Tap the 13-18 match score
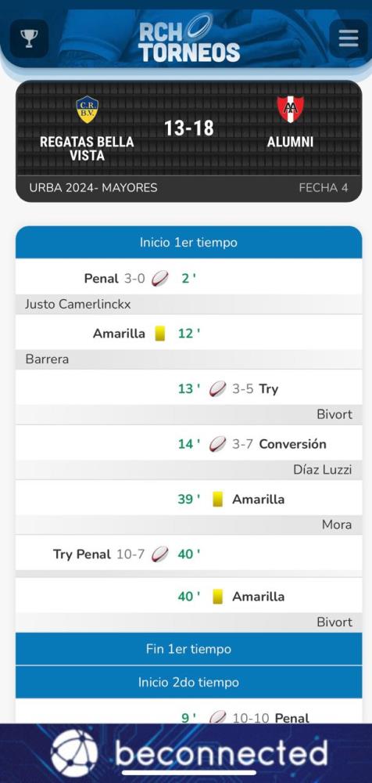Image resolution: width=372 pixels, height=783 pixels. [189, 128]
